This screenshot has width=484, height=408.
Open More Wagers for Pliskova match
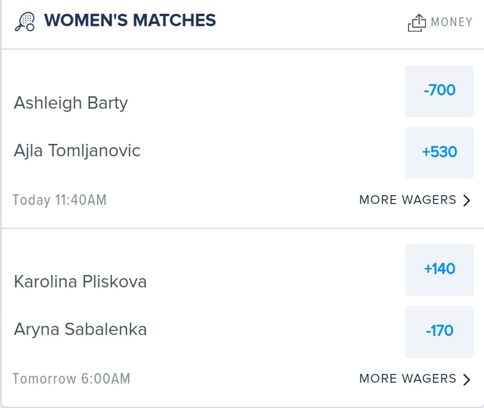point(415,379)
